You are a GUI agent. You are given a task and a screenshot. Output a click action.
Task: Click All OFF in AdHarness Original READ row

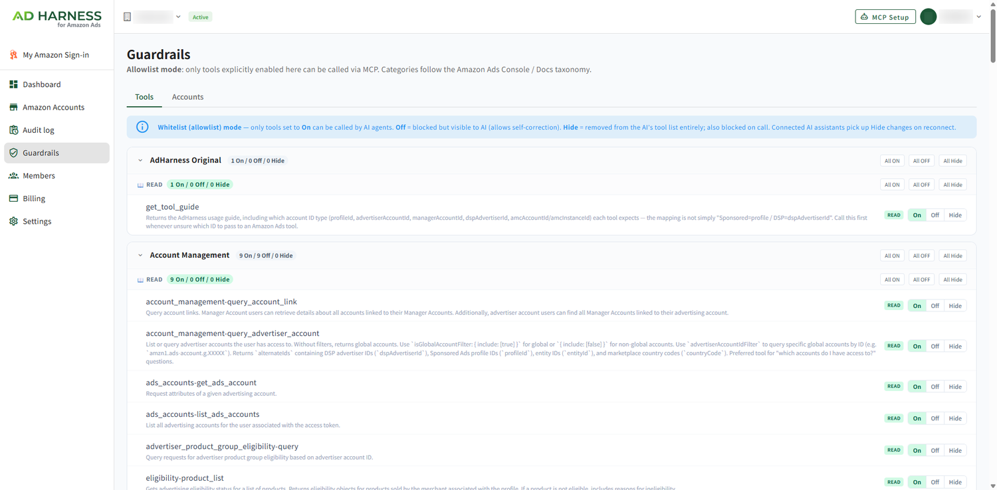pos(921,185)
